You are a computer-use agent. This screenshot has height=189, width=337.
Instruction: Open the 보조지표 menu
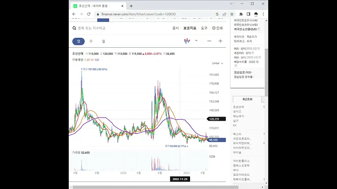[x=190, y=28]
